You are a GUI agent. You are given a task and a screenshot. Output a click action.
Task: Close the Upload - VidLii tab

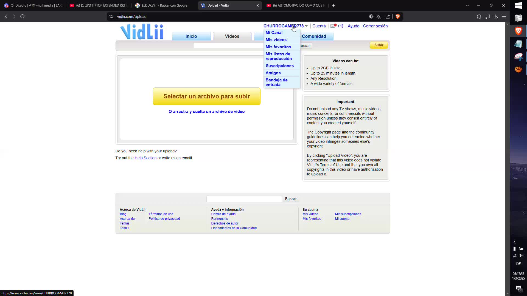point(257,5)
